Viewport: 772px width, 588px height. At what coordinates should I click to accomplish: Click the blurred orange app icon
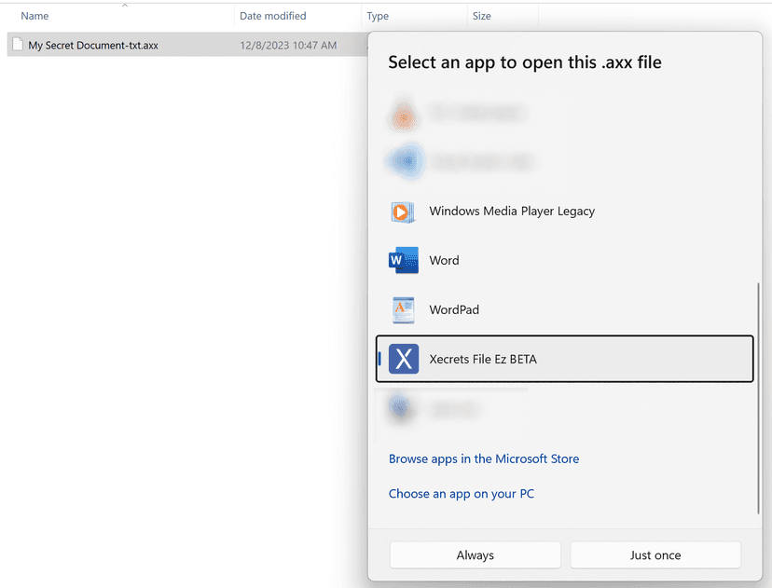[403, 116]
